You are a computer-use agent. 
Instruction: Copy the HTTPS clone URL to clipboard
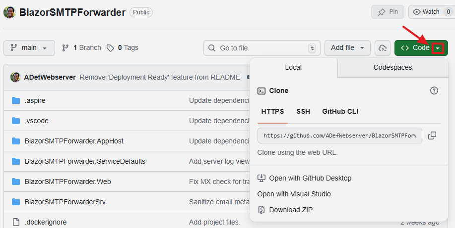[432, 136]
